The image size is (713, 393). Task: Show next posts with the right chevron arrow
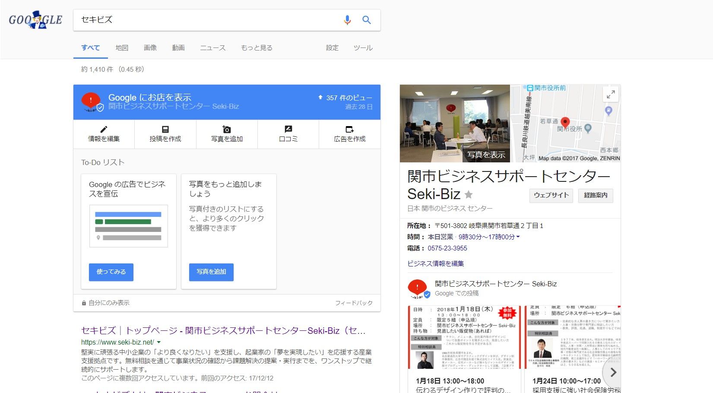coord(613,372)
